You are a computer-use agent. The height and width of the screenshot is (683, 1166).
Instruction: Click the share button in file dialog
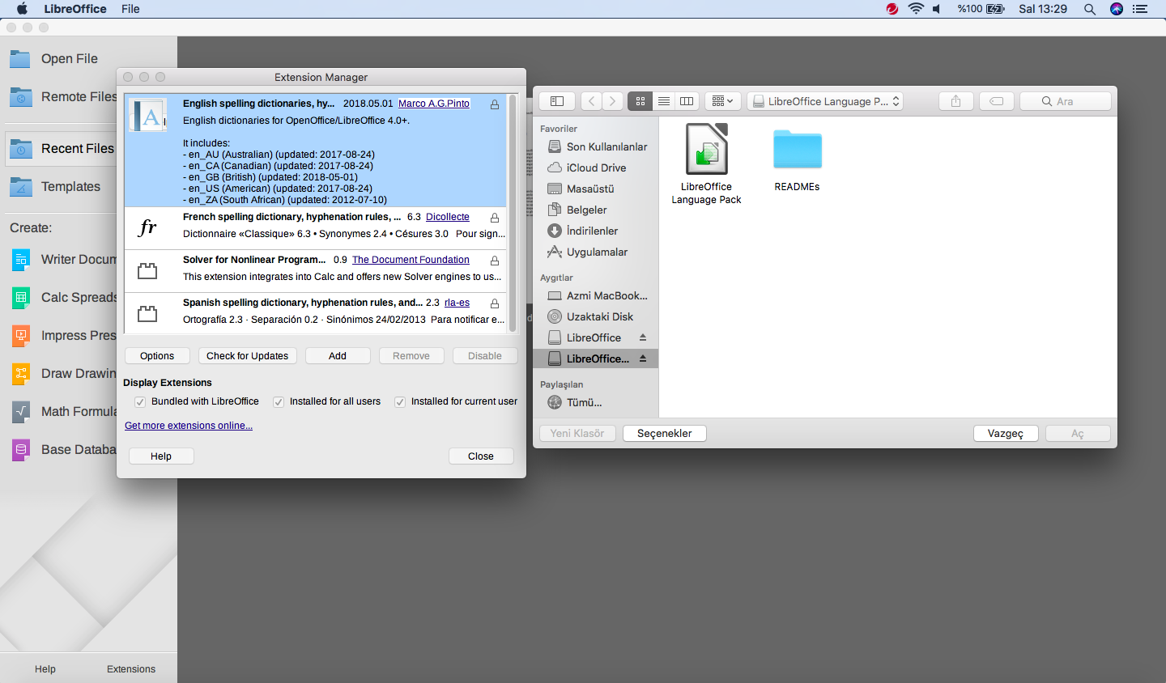pyautogui.click(x=955, y=101)
